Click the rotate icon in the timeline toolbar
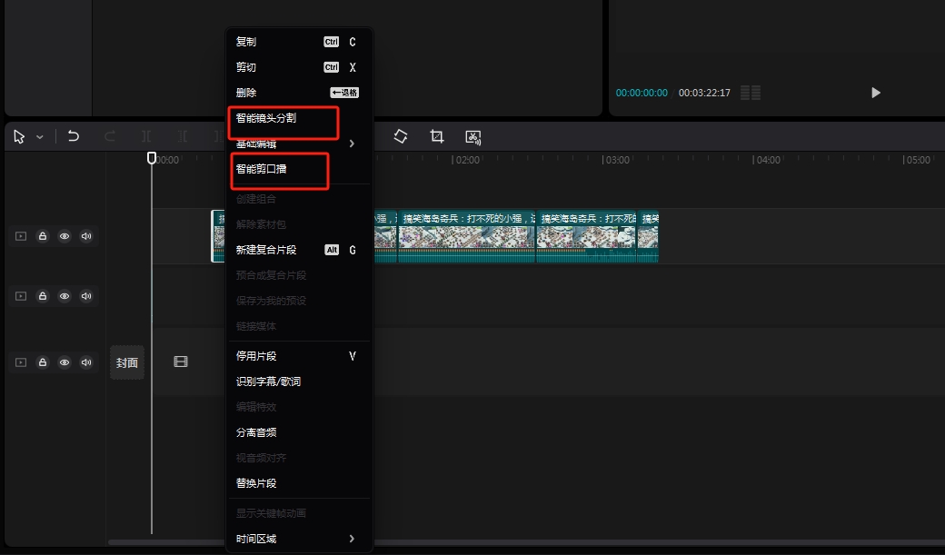945x555 pixels. (401, 136)
